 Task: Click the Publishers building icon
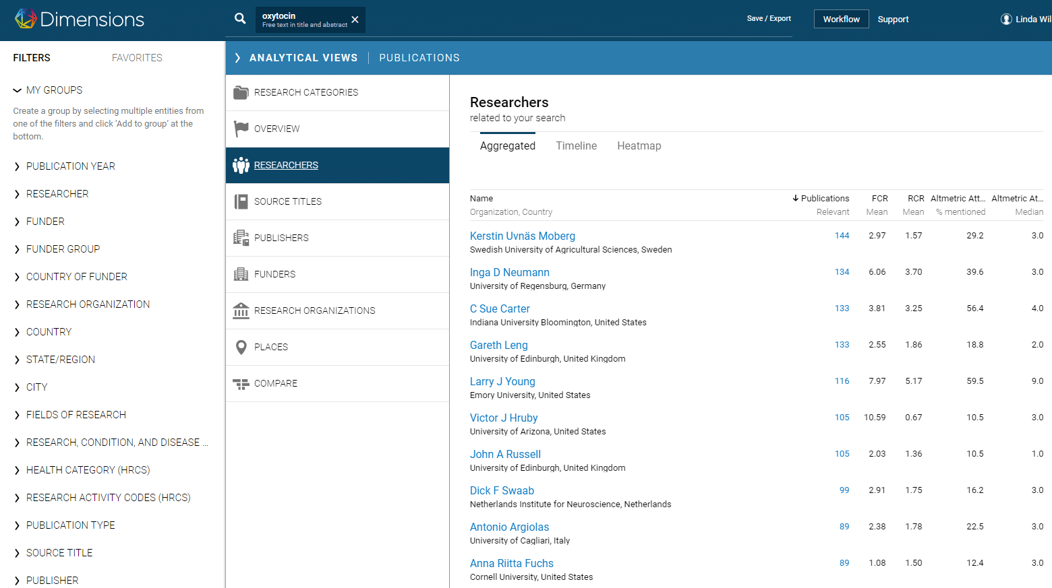(241, 238)
